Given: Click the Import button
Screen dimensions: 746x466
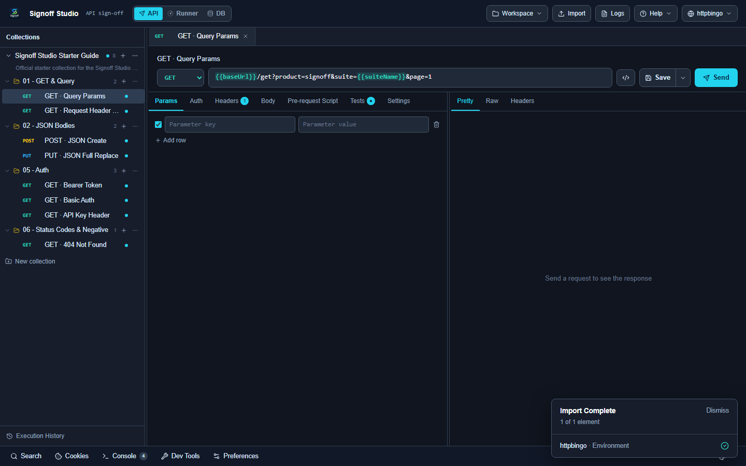Looking at the screenshot, I should point(571,13).
